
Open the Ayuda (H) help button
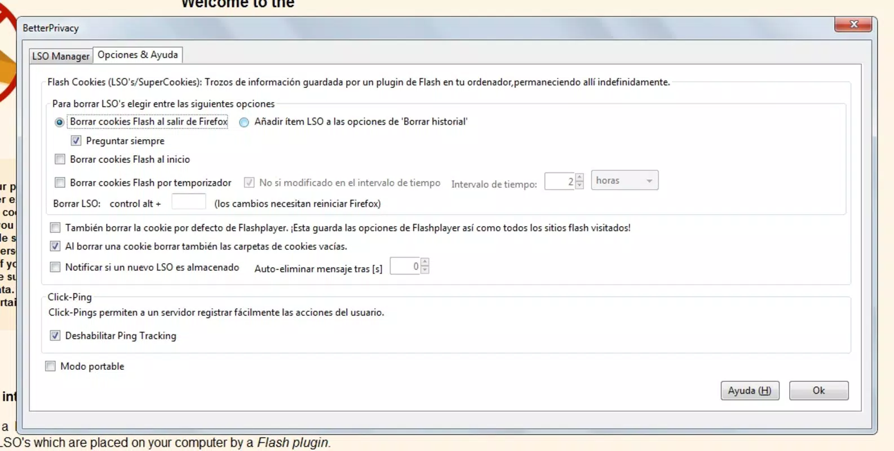coord(750,391)
